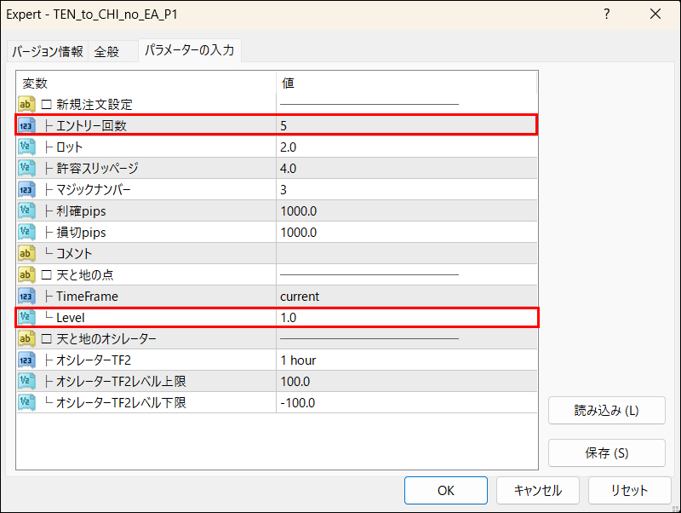Select the コメント variable label
681x513 pixels.
click(x=74, y=253)
